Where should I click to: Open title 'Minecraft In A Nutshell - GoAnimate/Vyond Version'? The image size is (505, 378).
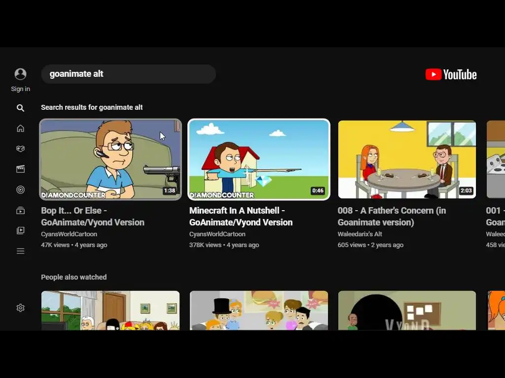coord(241,217)
